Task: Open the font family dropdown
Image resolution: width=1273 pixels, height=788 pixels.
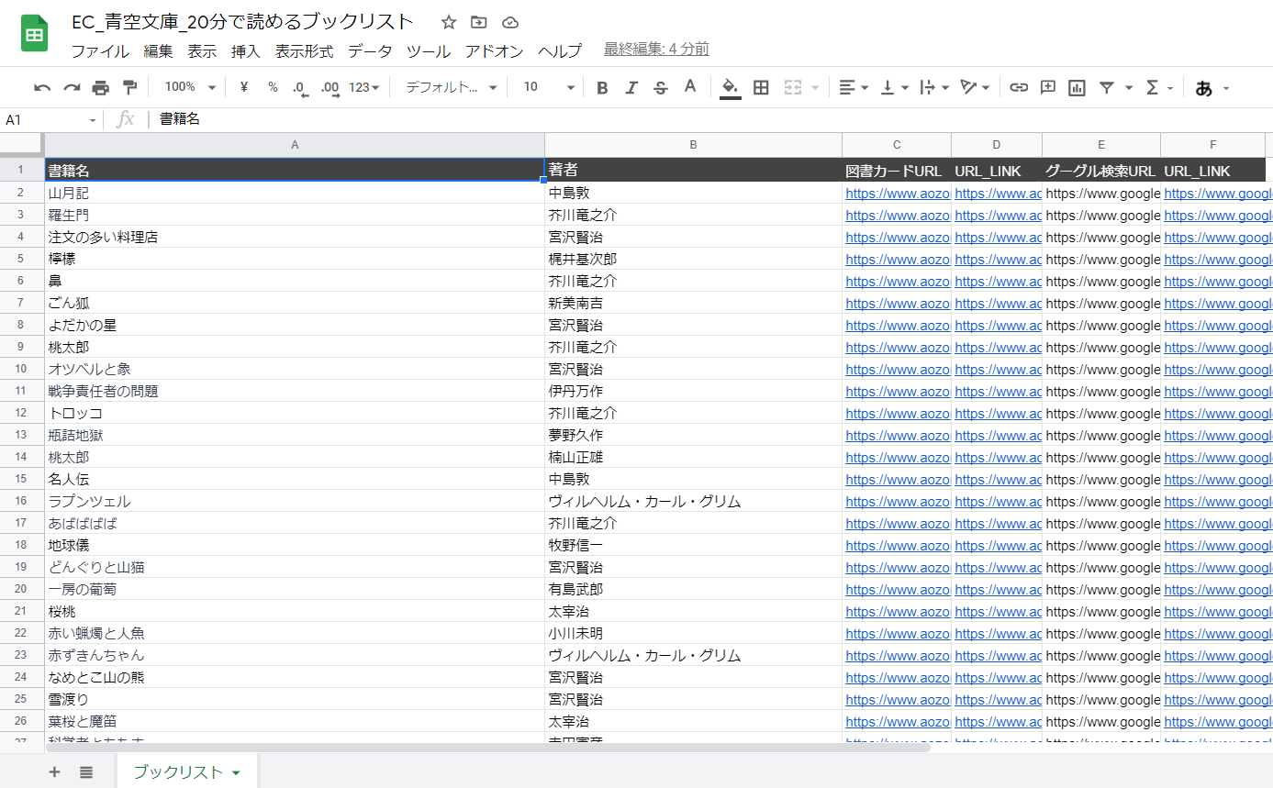Action: (x=451, y=87)
